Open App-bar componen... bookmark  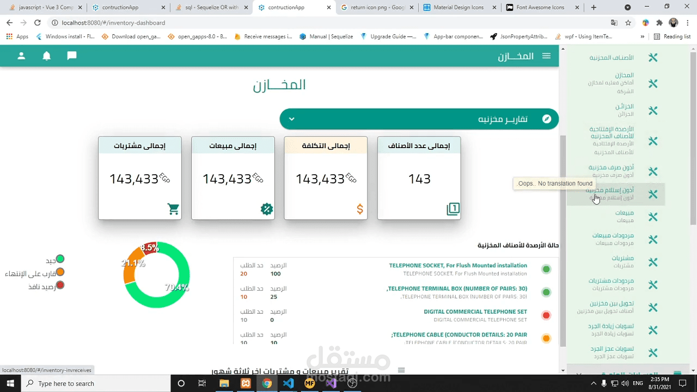[x=453, y=36]
